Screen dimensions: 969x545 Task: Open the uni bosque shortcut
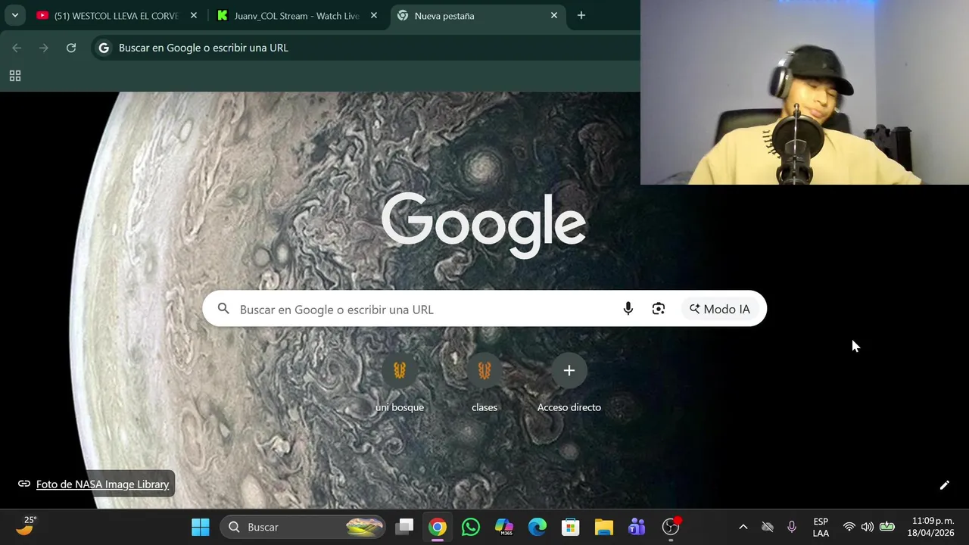click(400, 385)
